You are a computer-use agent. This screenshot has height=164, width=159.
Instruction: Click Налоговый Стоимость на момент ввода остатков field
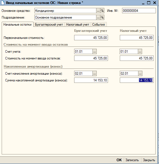point(137,58)
